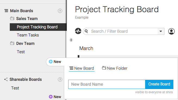This screenshot has width=178, height=100.
Task: Click the Main Boards hamburger icon
Action: pos(6,11)
